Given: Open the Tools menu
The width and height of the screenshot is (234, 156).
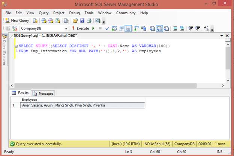Looking at the screenshot, I should coord(89,13).
